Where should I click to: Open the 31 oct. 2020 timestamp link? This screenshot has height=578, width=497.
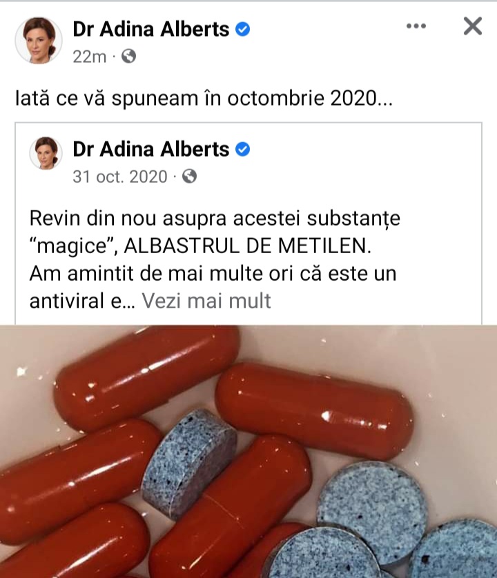120,177
